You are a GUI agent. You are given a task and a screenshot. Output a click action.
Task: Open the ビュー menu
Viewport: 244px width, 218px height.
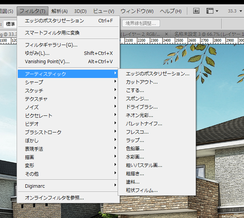pyautogui.click(x=103, y=11)
